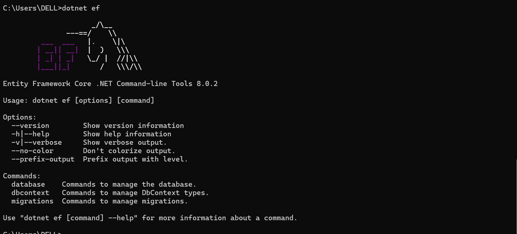
Task: Click the version number 8.0.2
Action: point(207,84)
